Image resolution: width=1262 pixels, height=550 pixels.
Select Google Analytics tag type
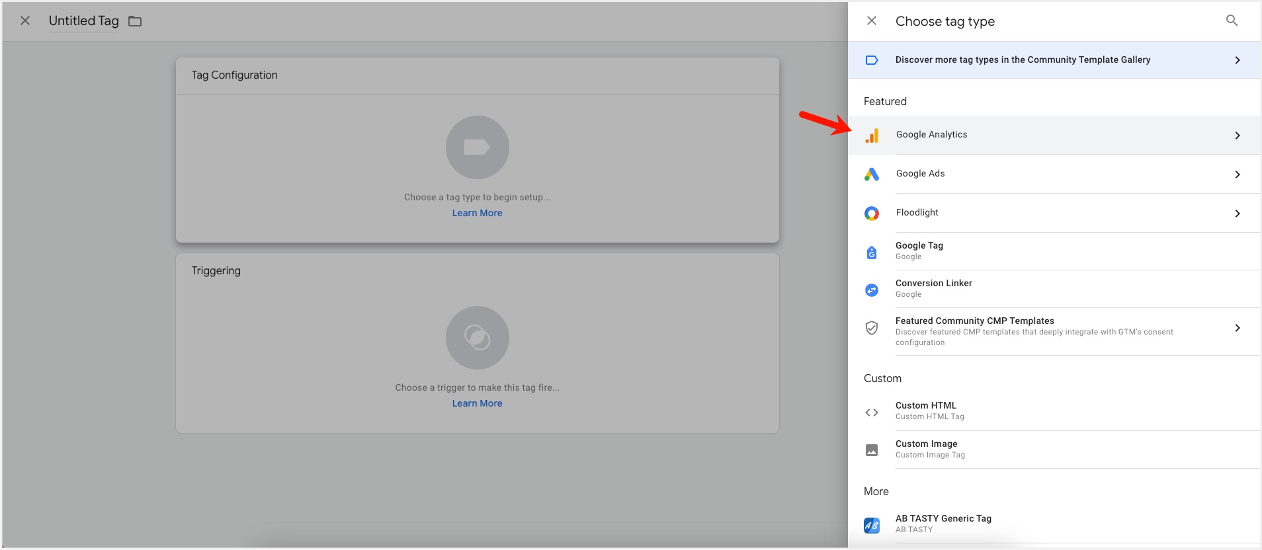coord(1054,135)
